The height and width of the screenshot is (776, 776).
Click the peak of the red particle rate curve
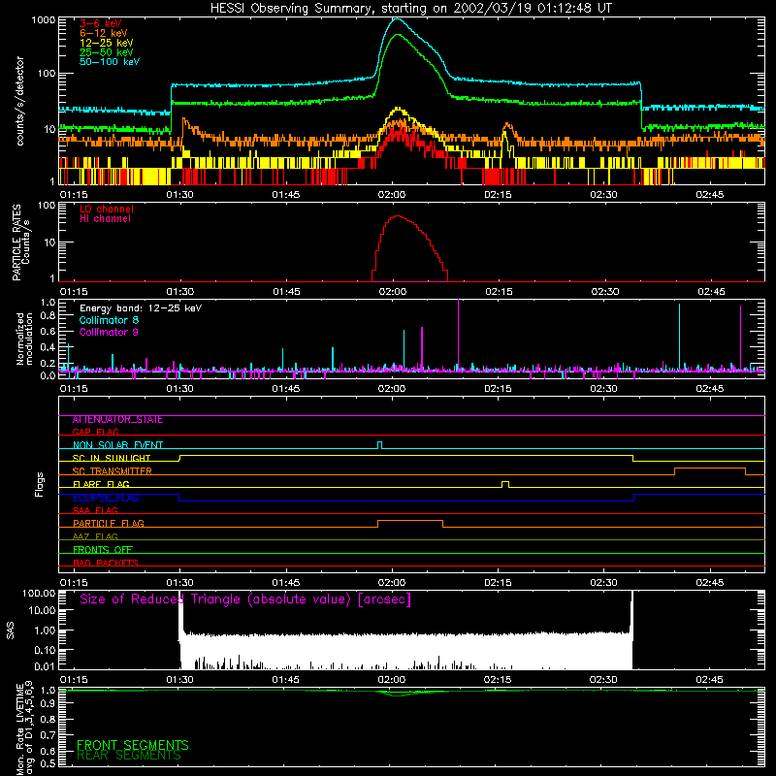point(398,216)
